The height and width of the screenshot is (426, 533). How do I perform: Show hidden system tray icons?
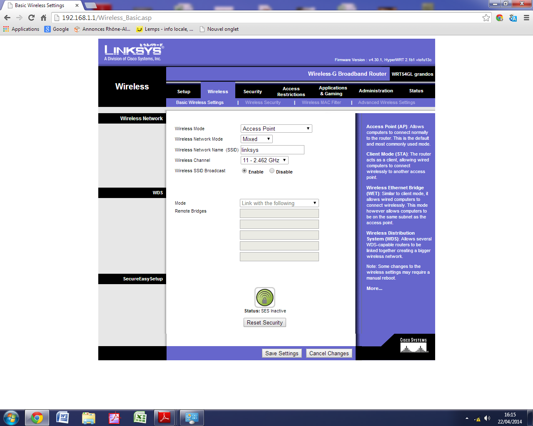[467, 419]
